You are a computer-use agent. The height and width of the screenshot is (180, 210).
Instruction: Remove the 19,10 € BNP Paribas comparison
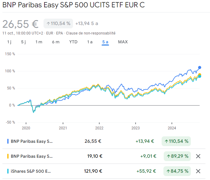click(198, 156)
